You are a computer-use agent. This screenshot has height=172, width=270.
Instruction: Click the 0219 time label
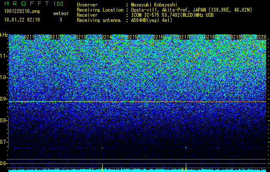tap(235, 37)
